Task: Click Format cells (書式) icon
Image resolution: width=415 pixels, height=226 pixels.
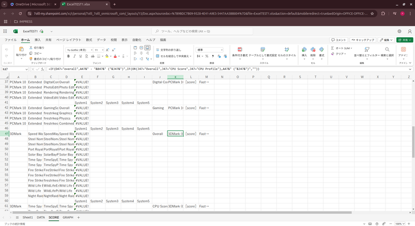Action: (322, 49)
